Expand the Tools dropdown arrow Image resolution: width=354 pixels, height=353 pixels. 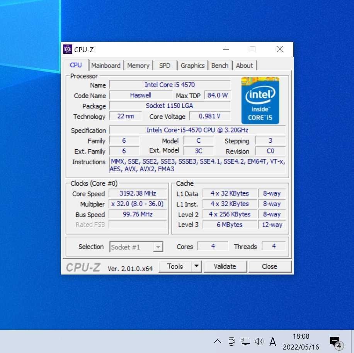[197, 266]
